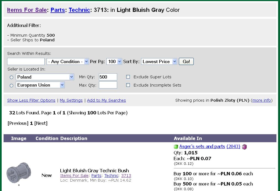Viewport: 280px width, 191px height.
Task: Open the Poland country dropdown
Action: pyautogui.click(x=45, y=77)
